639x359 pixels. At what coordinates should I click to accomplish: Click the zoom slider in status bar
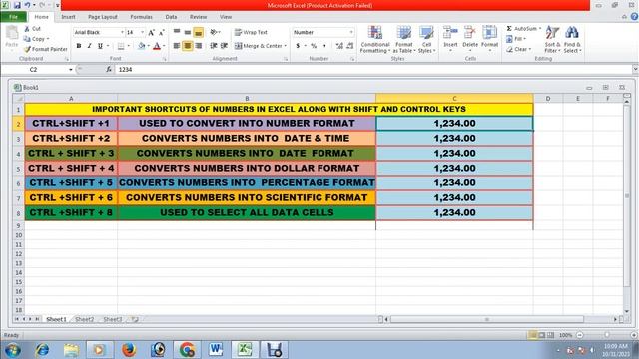click(x=607, y=335)
